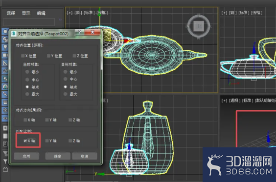Screen dimensions: 276x182
Task: Toggle Display Shapes filter icon
Action: [x=5, y=39]
